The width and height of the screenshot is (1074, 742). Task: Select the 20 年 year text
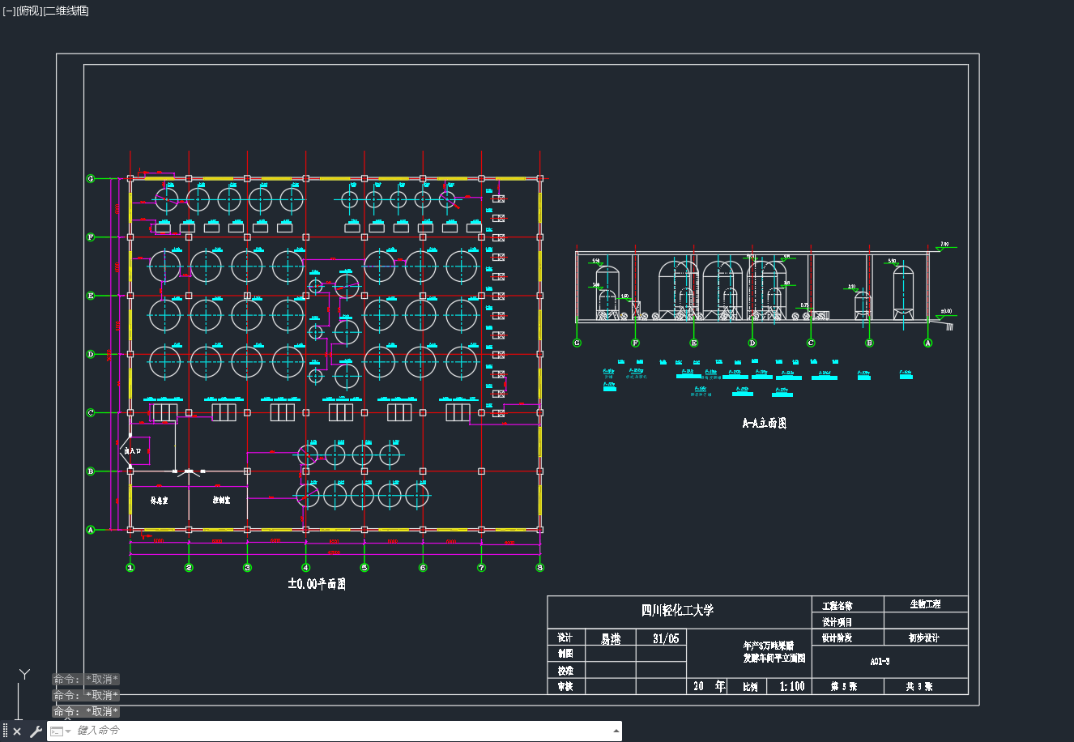(709, 686)
